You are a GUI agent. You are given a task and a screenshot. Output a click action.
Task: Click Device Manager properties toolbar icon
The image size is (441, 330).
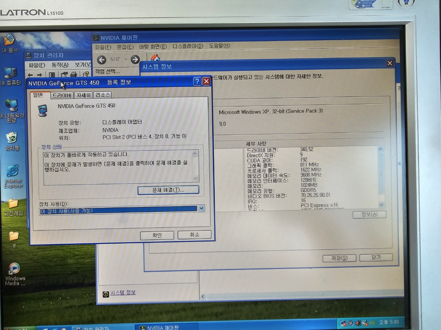pos(64,74)
